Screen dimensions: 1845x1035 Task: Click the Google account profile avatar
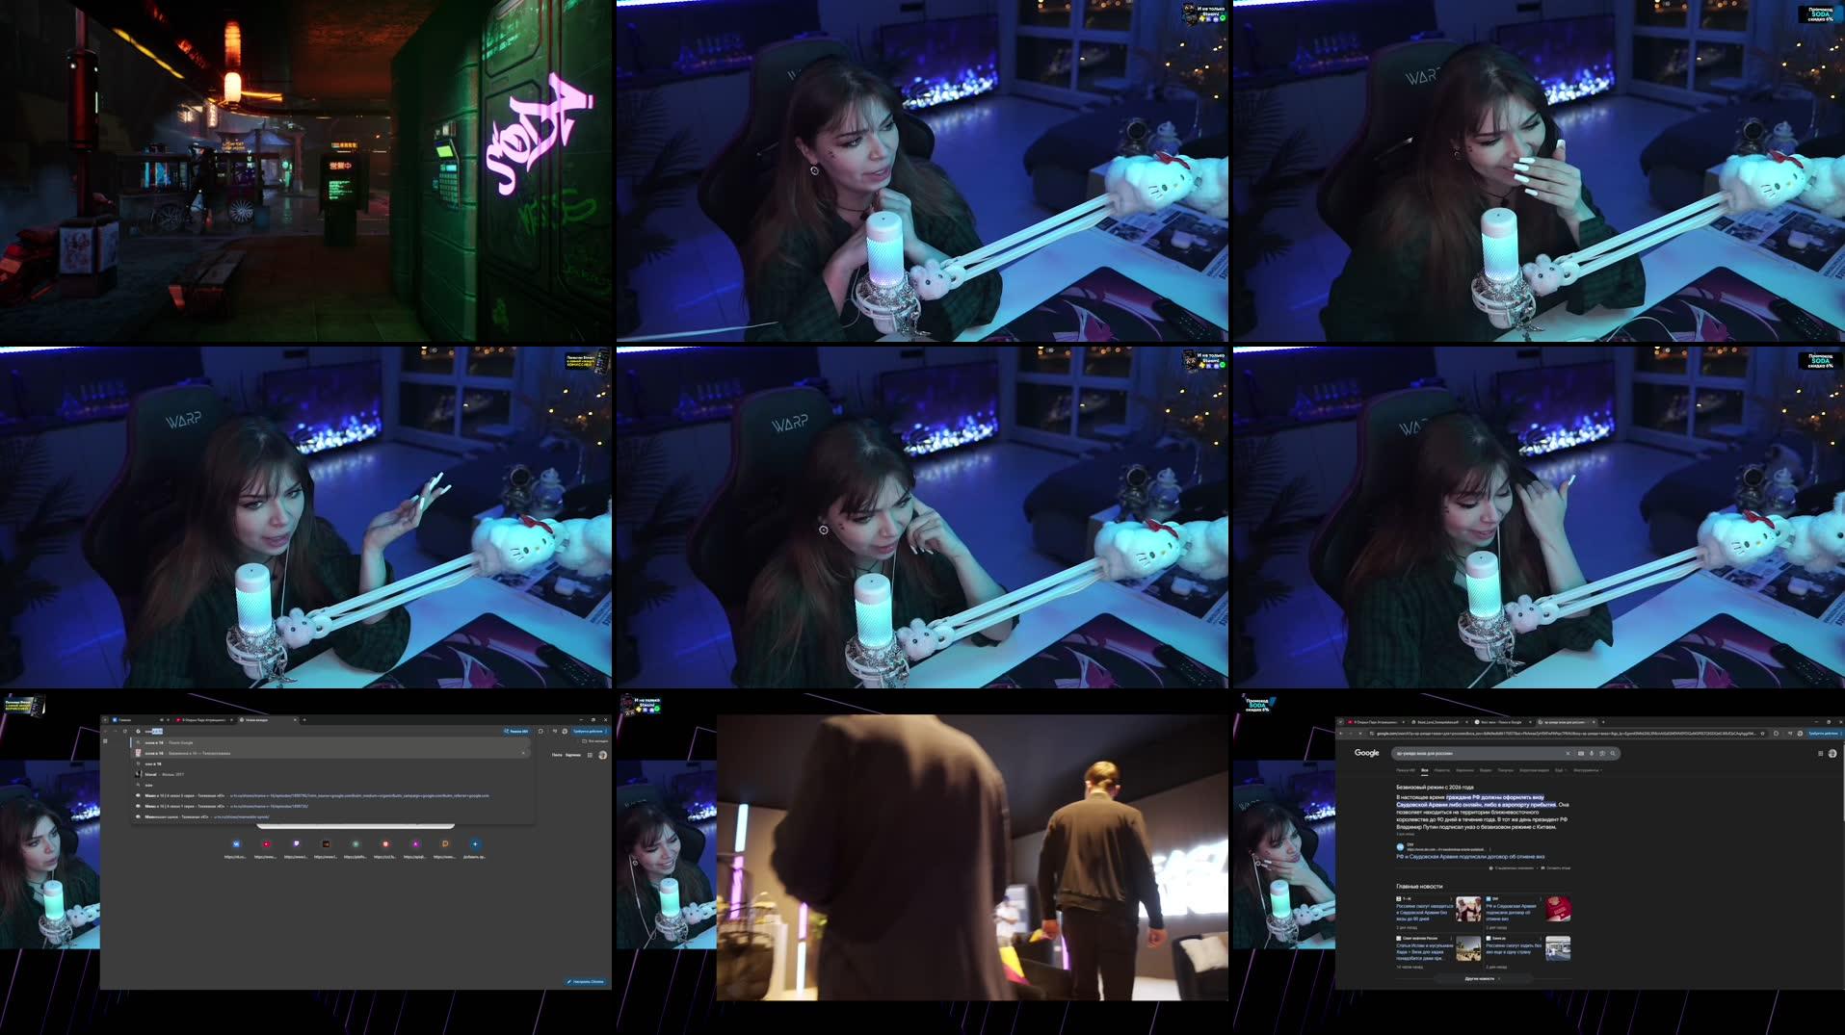[1831, 753]
